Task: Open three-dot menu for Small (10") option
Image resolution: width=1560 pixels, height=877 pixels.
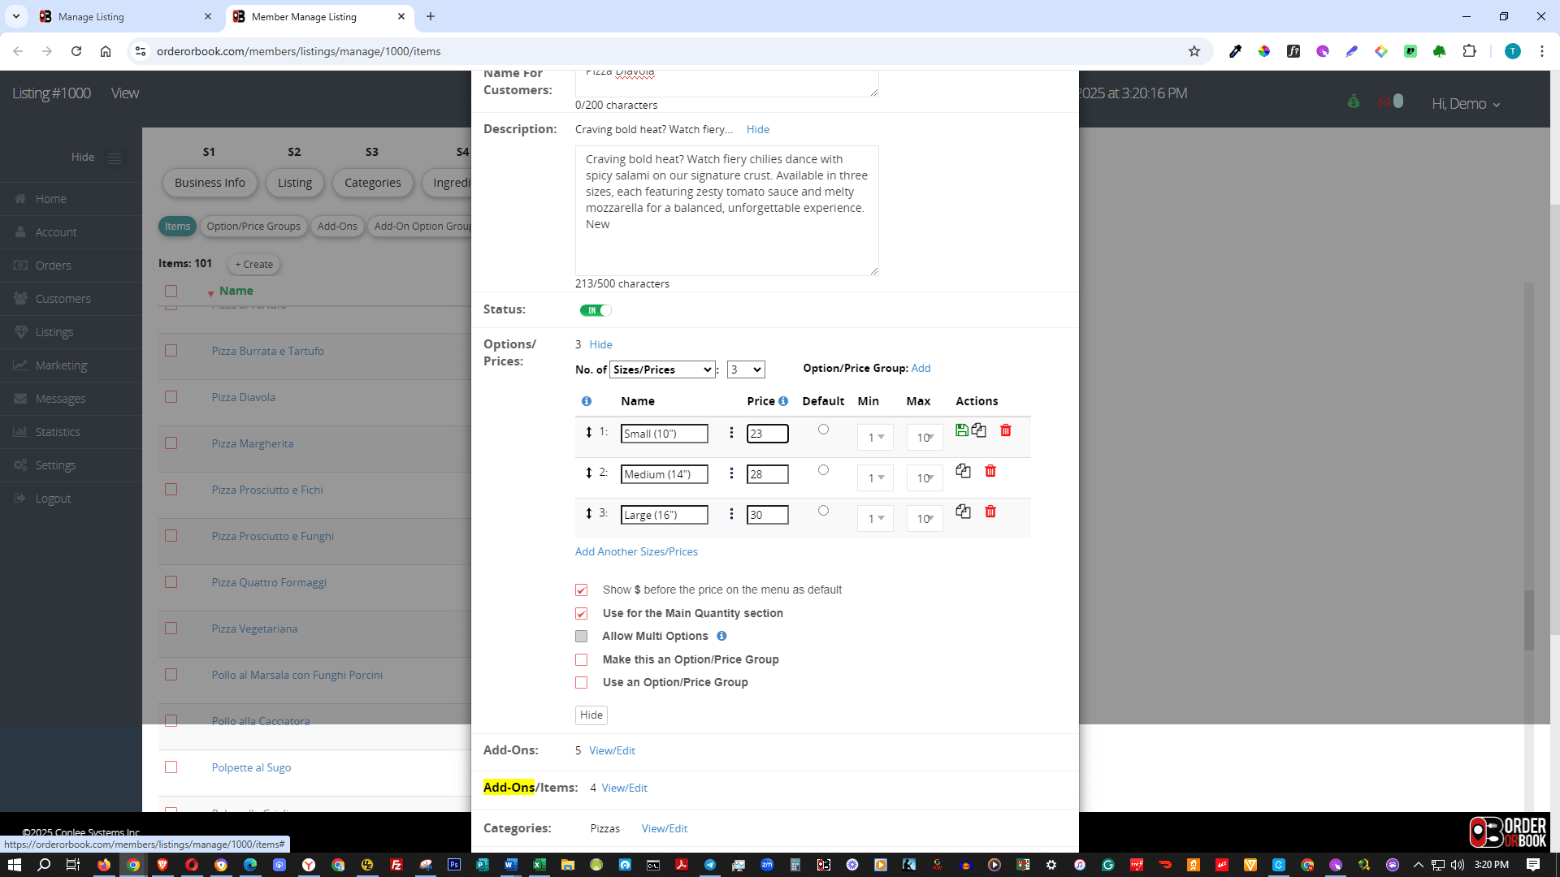Action: point(731,433)
